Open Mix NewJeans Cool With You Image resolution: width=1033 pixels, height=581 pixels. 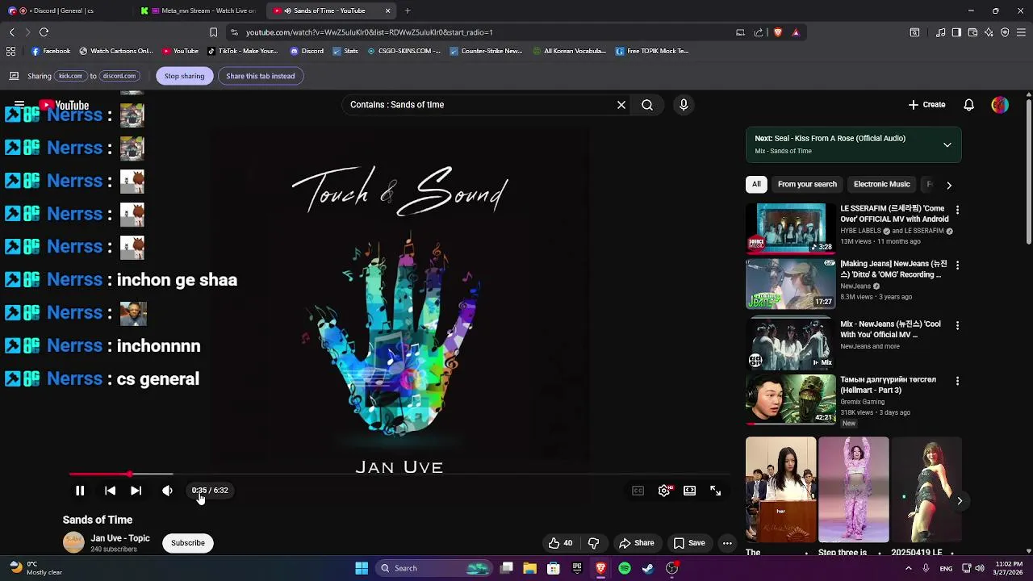coord(890,329)
